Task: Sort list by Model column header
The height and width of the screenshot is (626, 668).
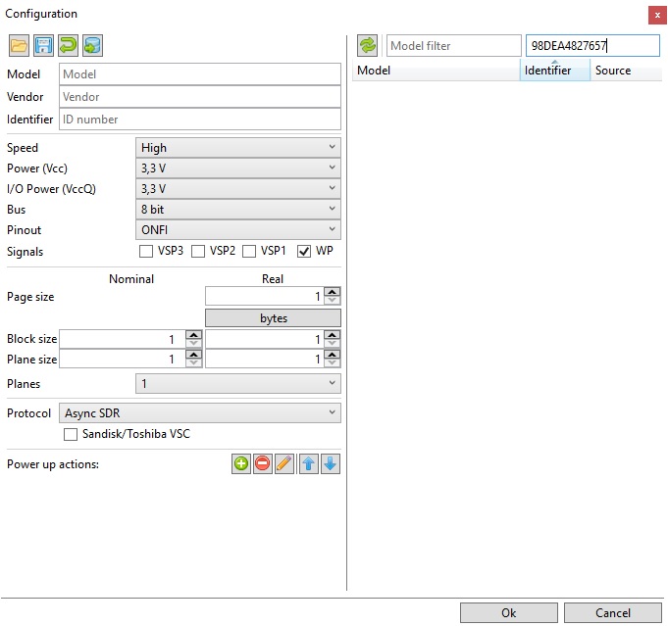Action: [x=437, y=71]
